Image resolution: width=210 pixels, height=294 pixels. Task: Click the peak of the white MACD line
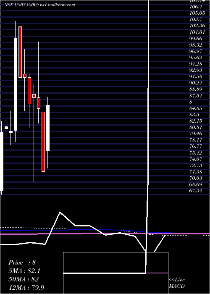60,212
